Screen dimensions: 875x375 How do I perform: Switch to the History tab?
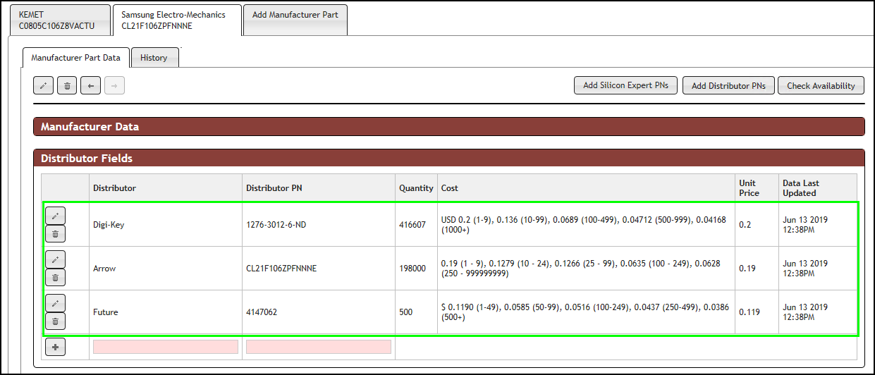point(154,58)
